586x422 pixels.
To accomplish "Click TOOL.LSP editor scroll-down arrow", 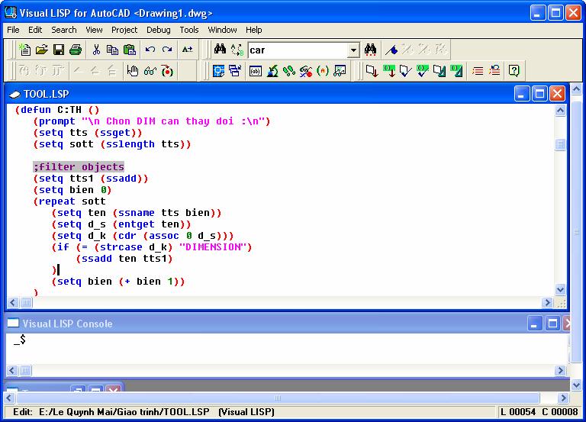I will pos(560,289).
